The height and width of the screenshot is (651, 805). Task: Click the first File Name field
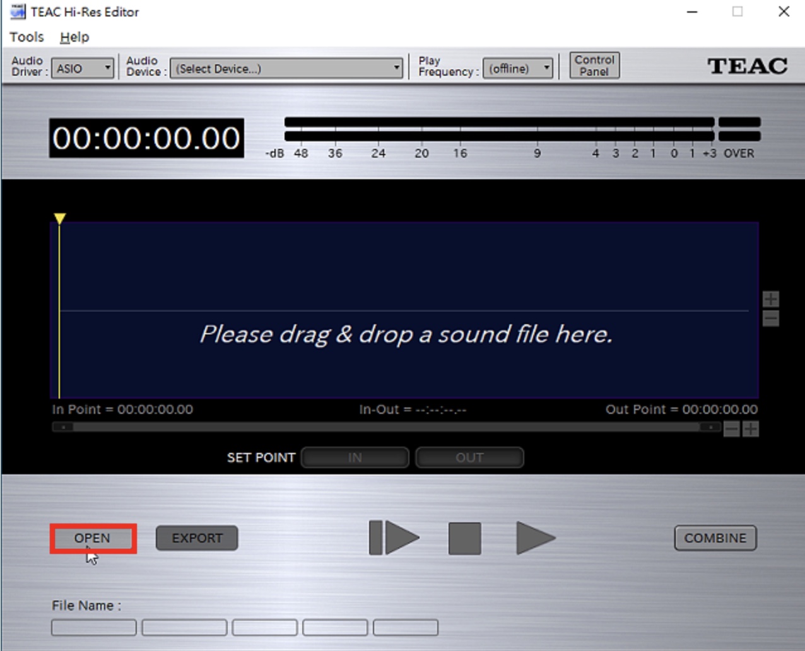coord(94,628)
